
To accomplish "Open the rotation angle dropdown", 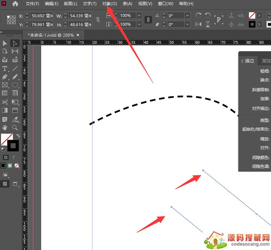I will [x=188, y=16].
